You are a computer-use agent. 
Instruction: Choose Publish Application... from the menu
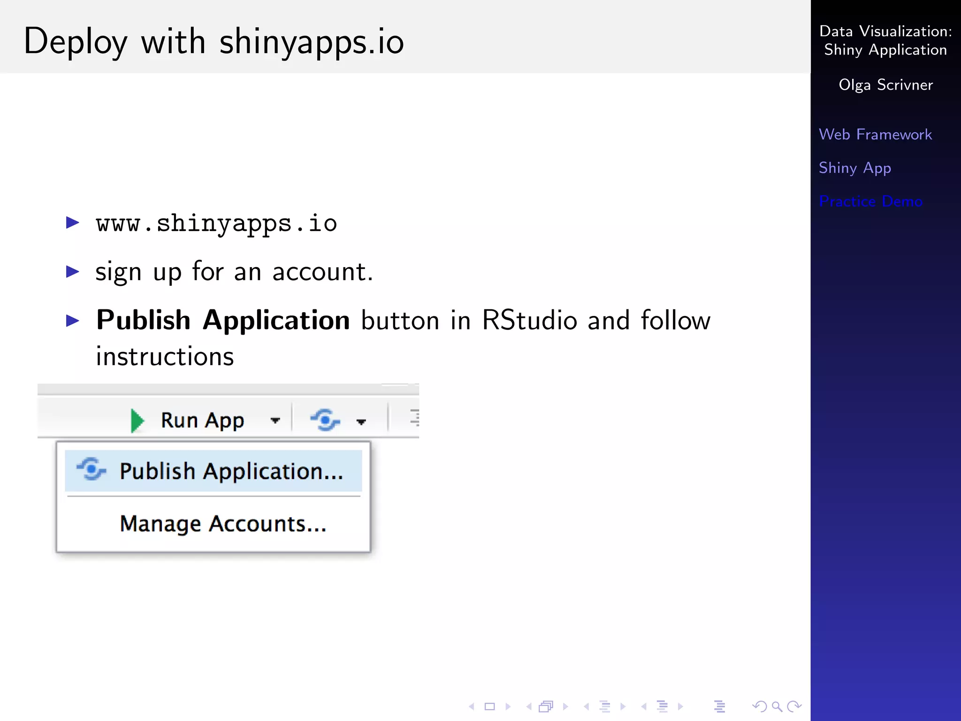pyautogui.click(x=214, y=471)
